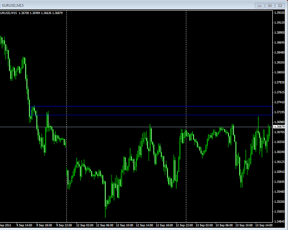Click time axis label 12 Sep 10:00

click(124, 225)
